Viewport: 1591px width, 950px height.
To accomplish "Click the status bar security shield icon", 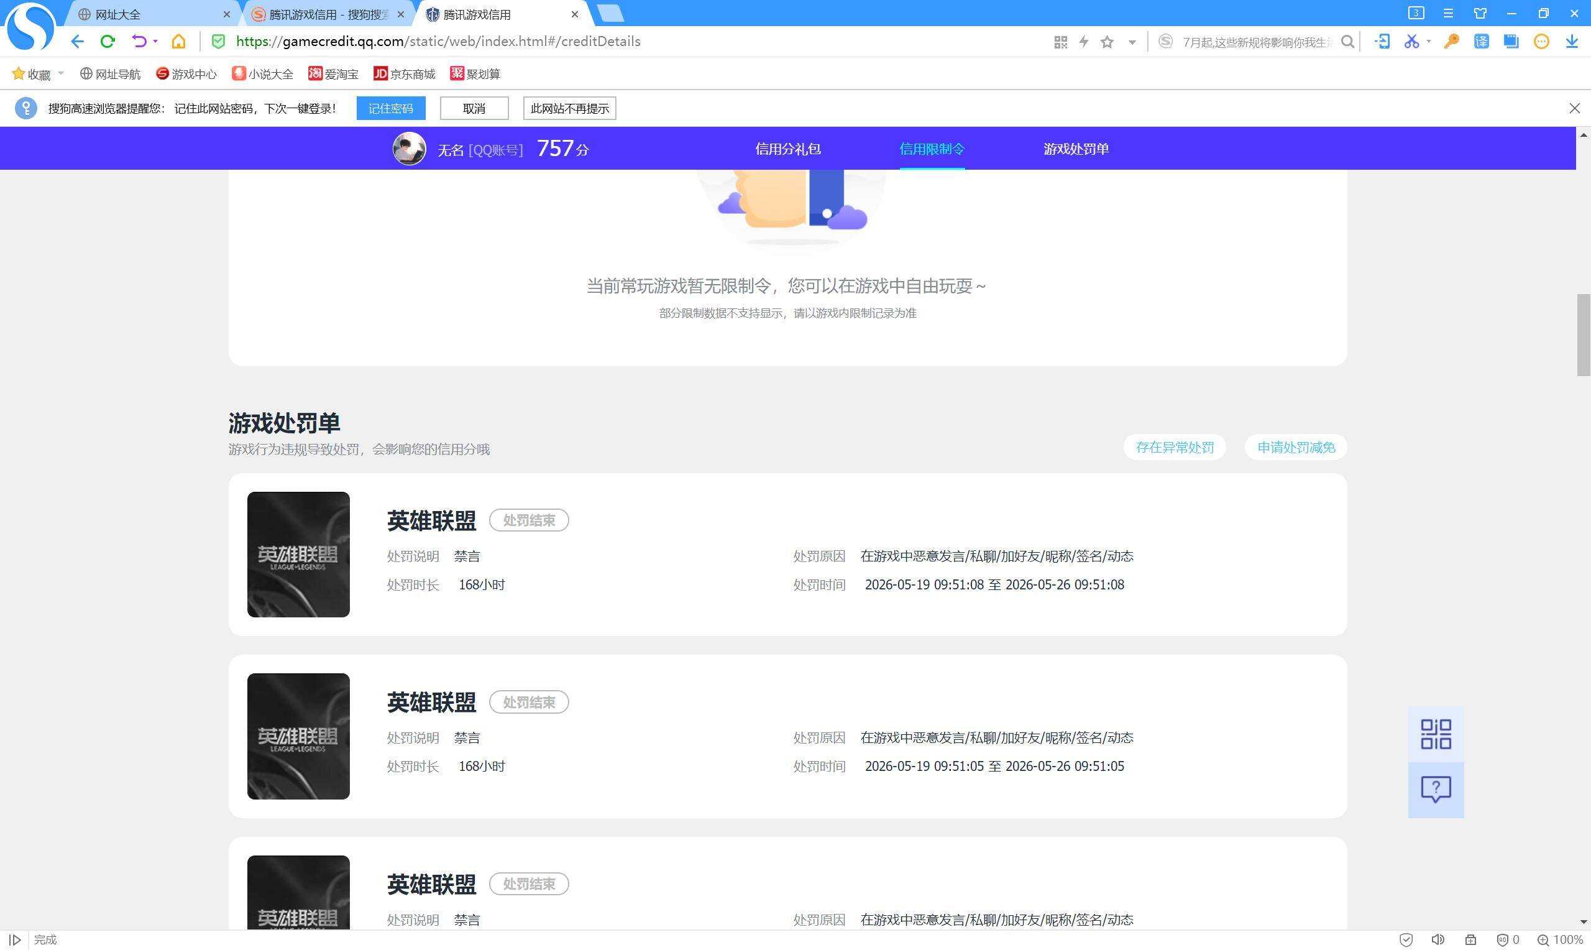I will pos(1405,940).
